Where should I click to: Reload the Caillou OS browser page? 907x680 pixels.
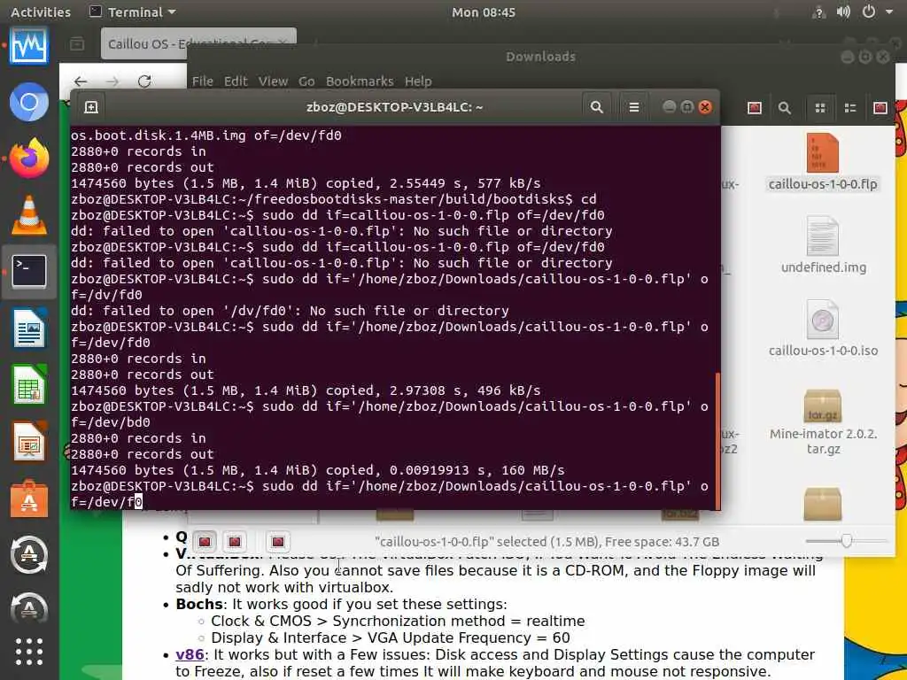point(144,81)
